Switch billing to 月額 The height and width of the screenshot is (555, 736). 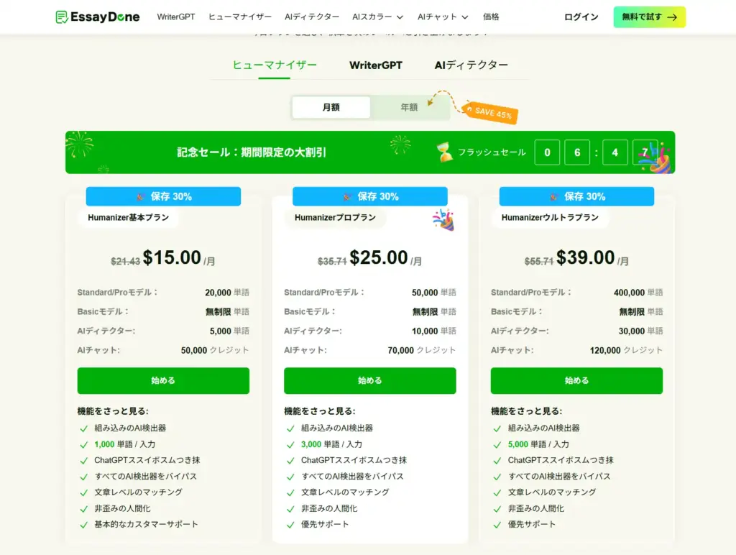(331, 107)
